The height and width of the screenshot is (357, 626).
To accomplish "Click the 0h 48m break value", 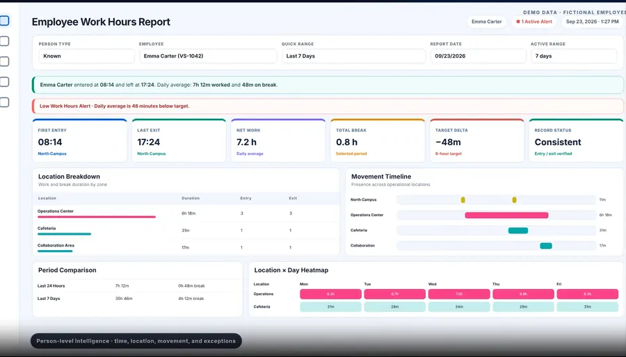I will [x=191, y=285].
